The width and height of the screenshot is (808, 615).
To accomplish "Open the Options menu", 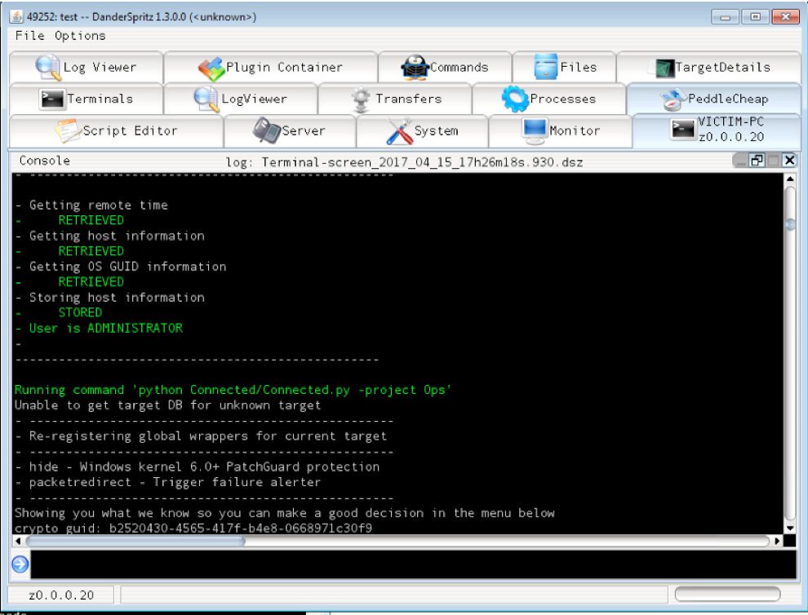I will [80, 36].
